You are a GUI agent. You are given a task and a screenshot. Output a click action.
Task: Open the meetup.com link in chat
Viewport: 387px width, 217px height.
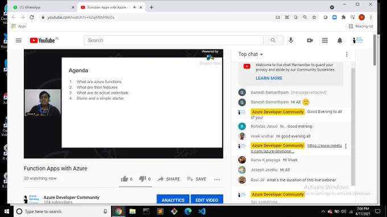tap(296, 148)
